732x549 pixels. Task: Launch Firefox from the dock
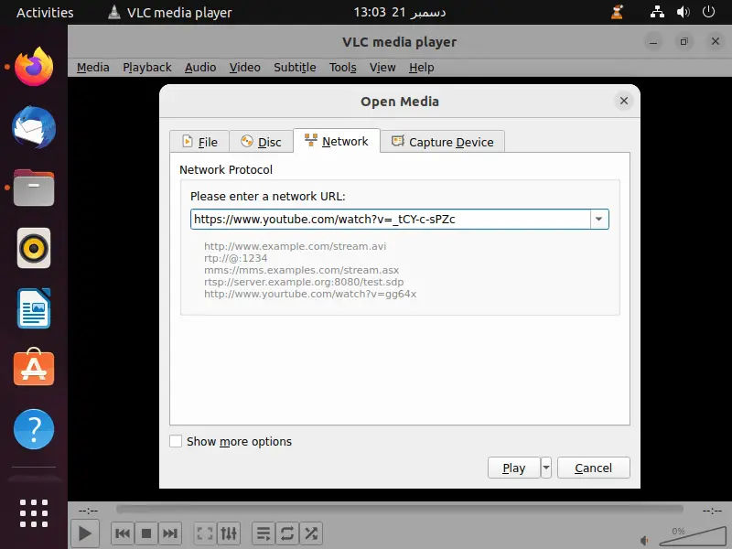pyautogui.click(x=34, y=67)
